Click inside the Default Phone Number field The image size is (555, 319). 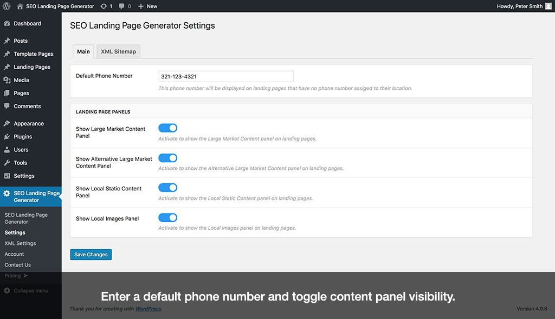pos(225,76)
